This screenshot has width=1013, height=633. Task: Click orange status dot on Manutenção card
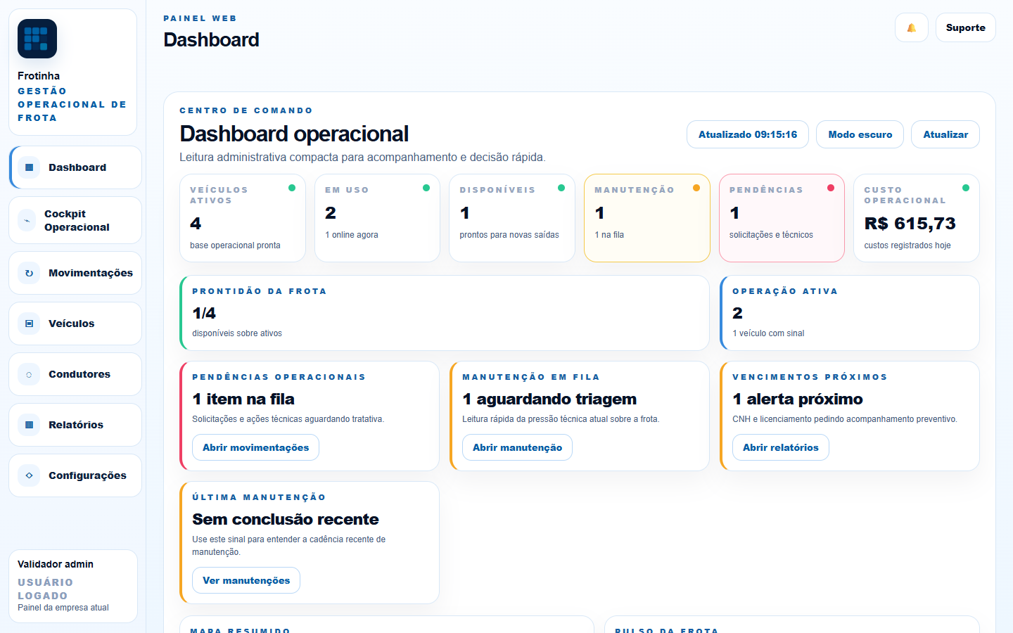(x=696, y=188)
